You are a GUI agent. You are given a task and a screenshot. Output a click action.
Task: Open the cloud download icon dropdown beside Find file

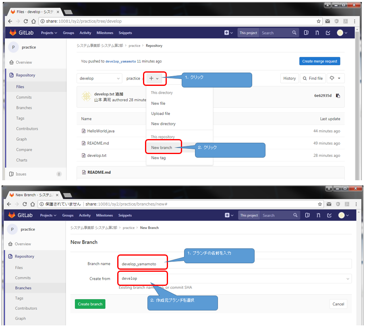pos(335,79)
